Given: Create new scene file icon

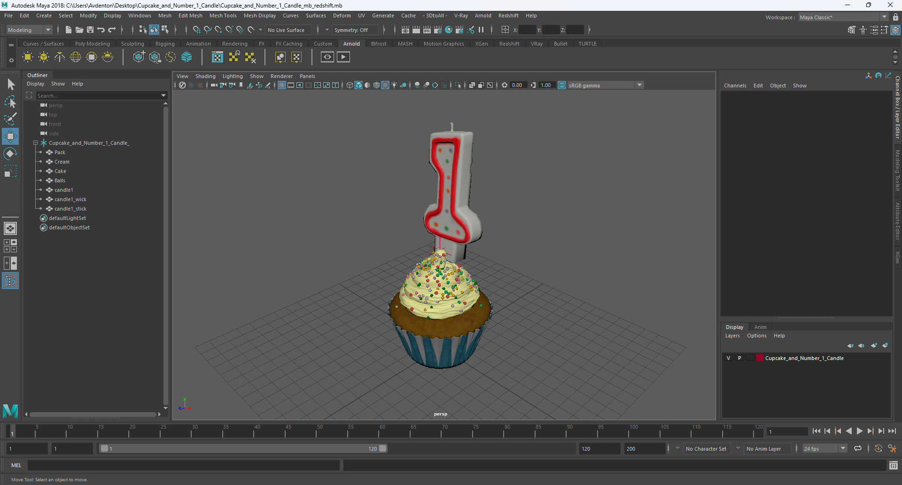Looking at the screenshot, I should 69,30.
